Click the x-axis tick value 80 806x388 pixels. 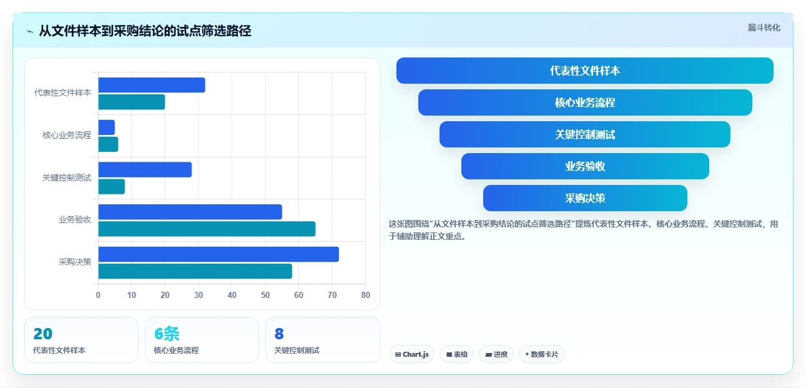(365, 295)
